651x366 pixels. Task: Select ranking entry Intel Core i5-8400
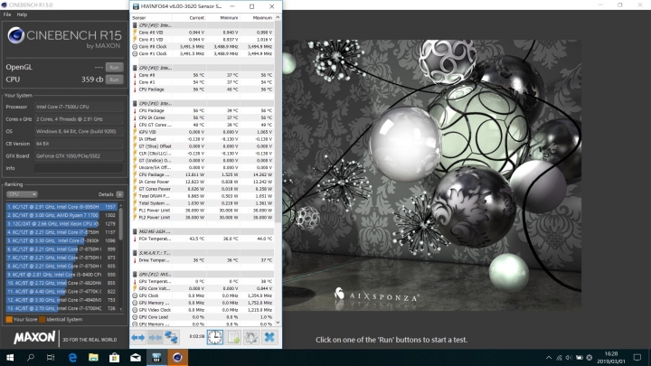[x=61, y=275]
